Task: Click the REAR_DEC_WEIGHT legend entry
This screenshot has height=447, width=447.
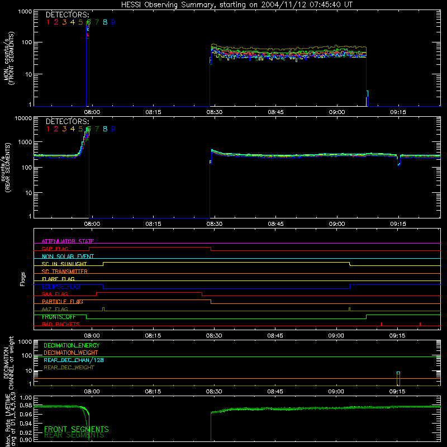Action: [69, 368]
